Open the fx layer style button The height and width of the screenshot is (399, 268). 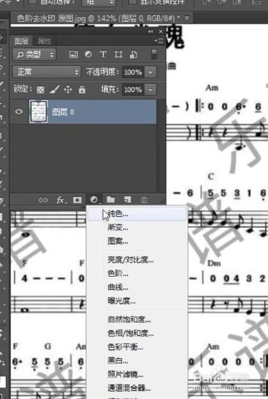click(62, 200)
